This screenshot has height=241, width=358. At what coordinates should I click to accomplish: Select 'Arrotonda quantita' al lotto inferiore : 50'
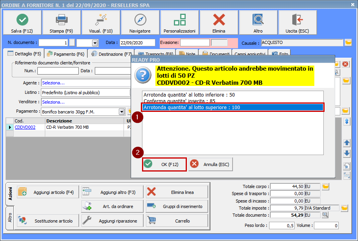[x=233, y=95]
